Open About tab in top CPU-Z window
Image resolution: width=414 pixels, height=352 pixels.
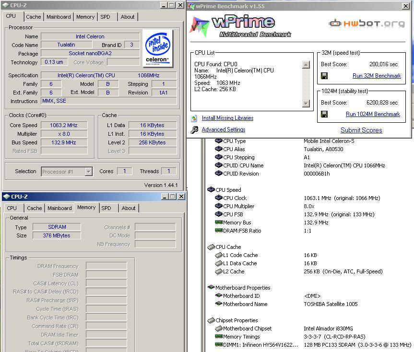point(128,17)
